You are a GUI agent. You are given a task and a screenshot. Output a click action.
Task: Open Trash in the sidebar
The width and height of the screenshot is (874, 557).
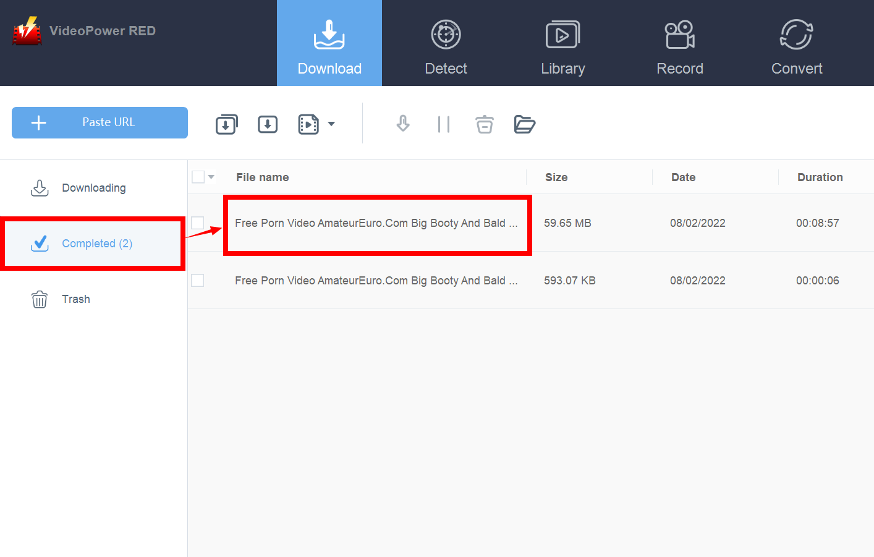[x=93, y=299]
